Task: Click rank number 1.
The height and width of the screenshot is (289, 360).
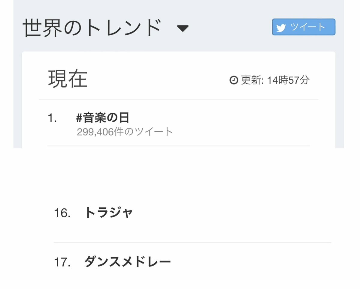Action: point(52,118)
